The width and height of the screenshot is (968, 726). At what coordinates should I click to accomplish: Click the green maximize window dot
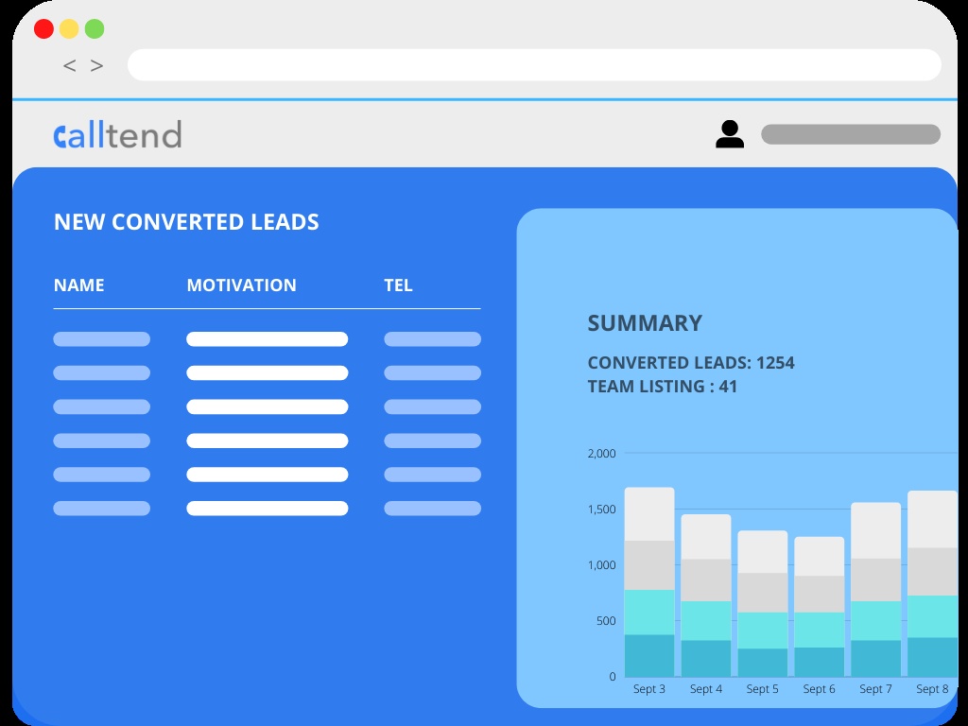tap(95, 29)
